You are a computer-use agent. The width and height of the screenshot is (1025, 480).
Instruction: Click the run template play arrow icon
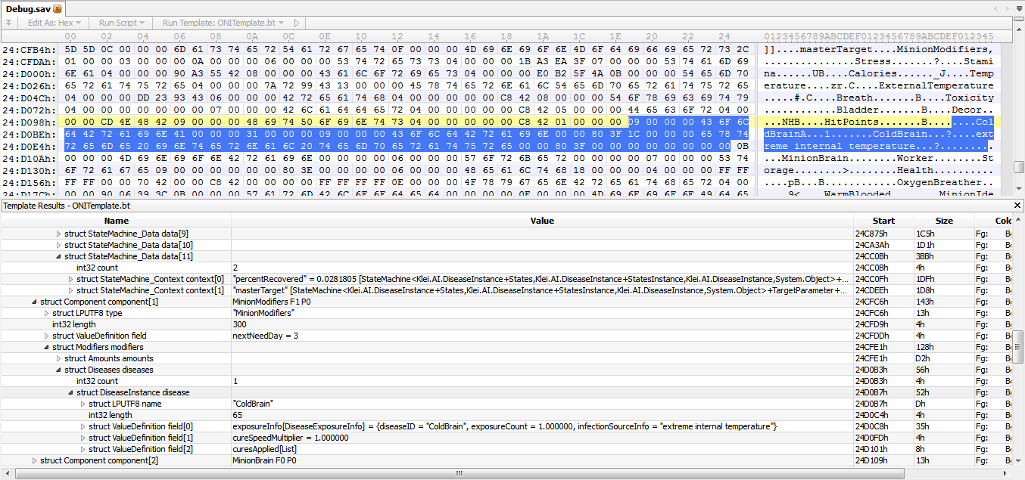point(296,23)
